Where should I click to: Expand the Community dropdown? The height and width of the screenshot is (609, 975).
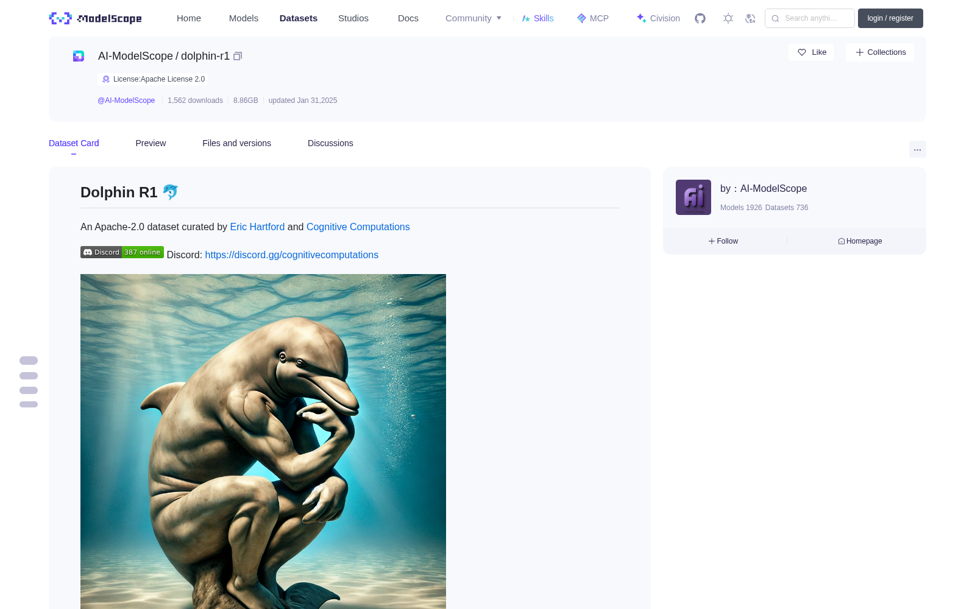[473, 18]
